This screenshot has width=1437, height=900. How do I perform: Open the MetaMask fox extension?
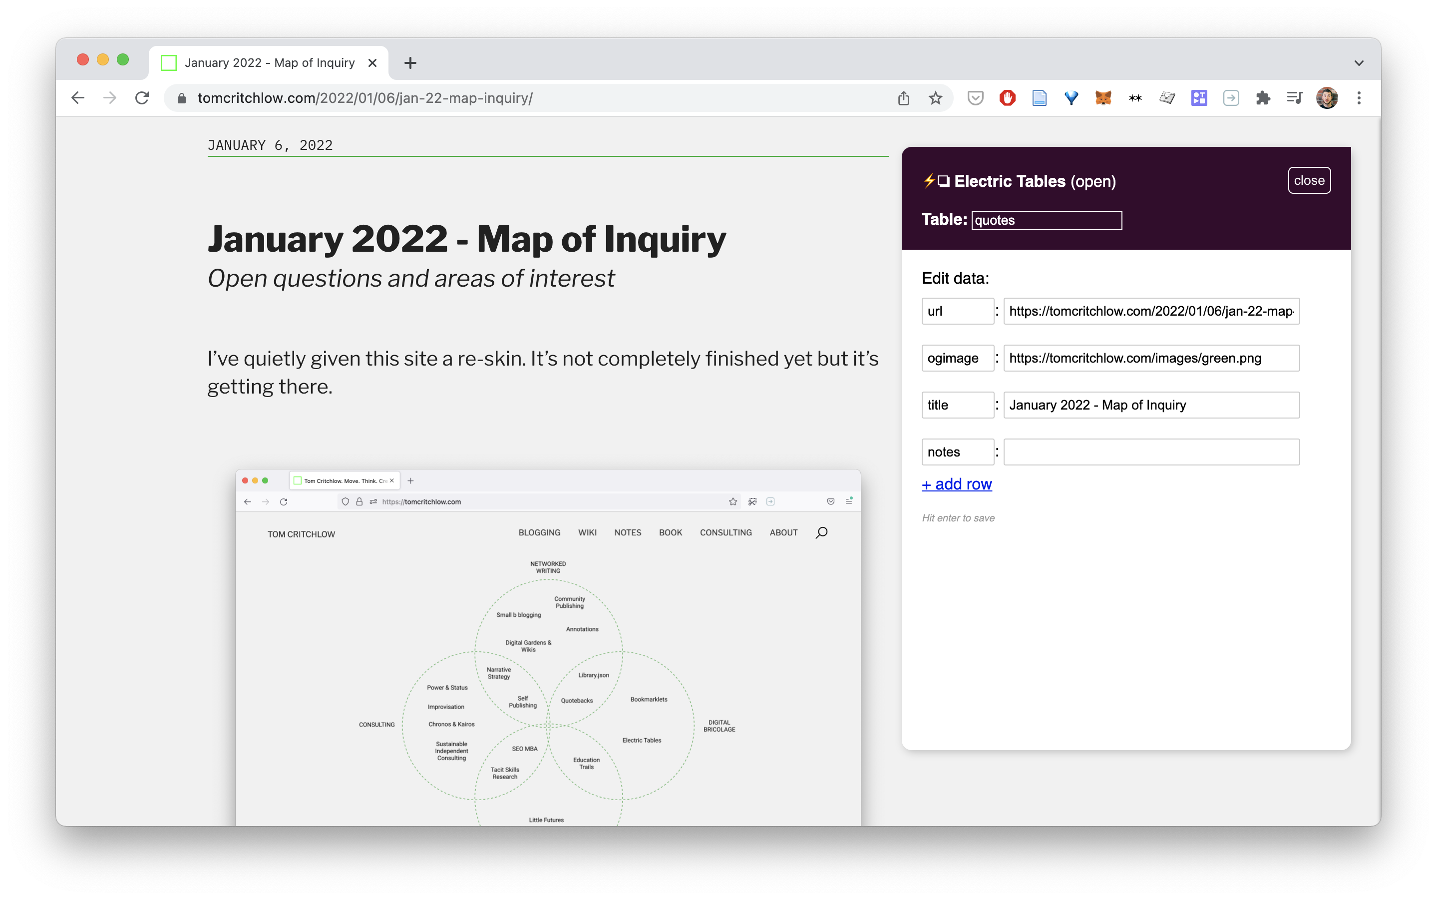click(1103, 98)
